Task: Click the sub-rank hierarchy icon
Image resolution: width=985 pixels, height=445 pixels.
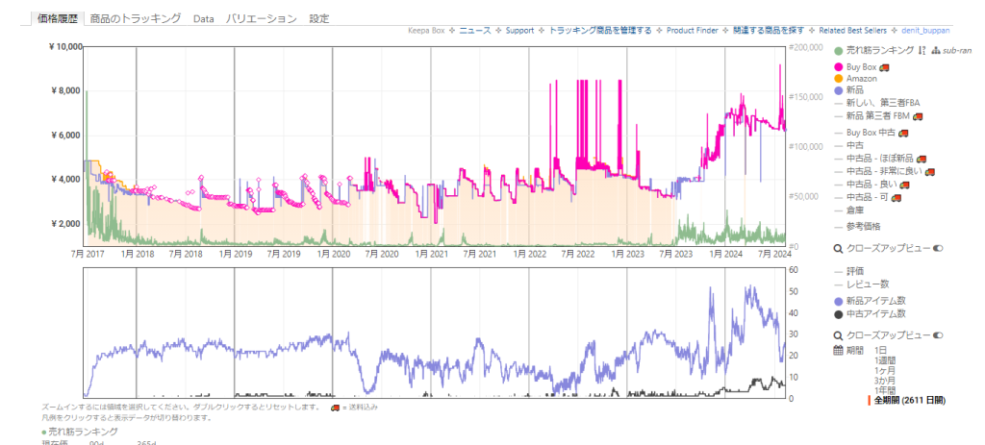Action: tap(935, 50)
